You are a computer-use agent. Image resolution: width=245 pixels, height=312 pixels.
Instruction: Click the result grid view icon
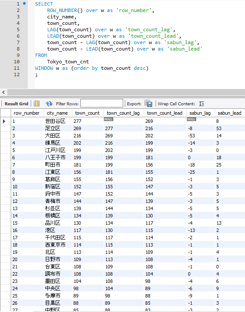36,104
